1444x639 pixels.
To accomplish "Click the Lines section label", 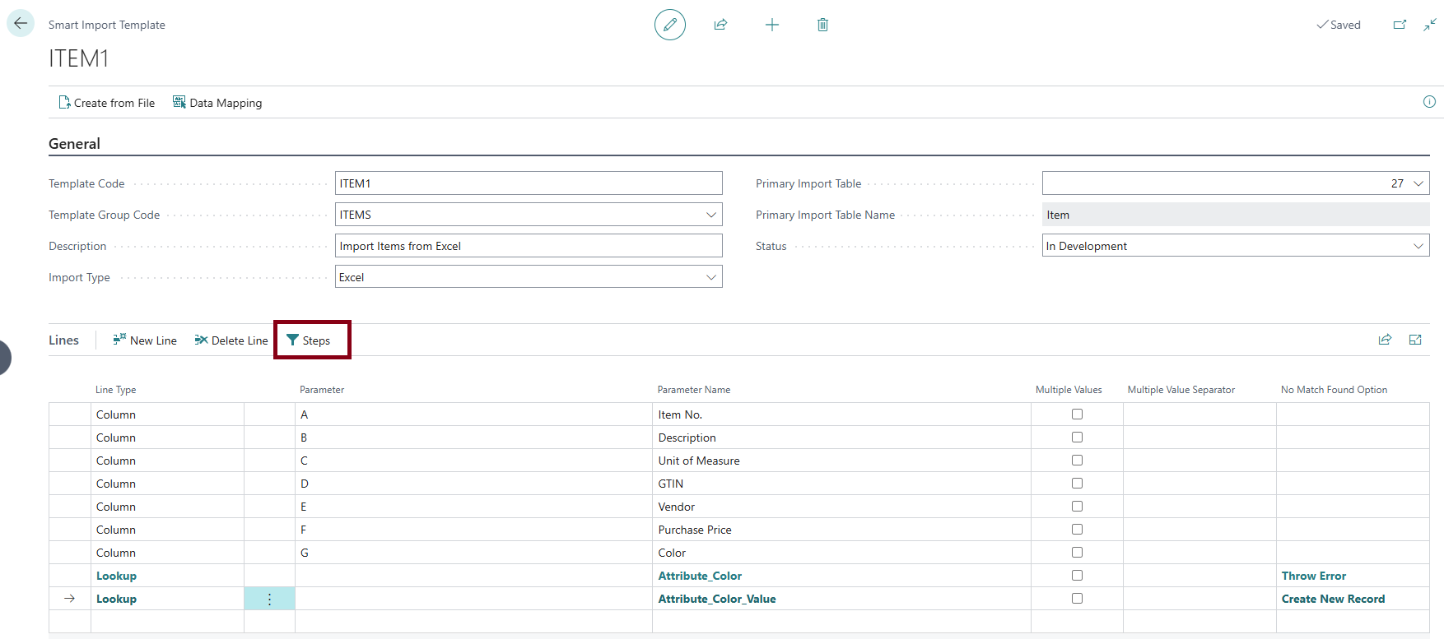I will 63,340.
